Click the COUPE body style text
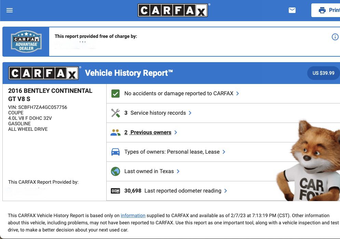Image resolution: width=340 pixels, height=239 pixels. pyautogui.click(x=16, y=113)
